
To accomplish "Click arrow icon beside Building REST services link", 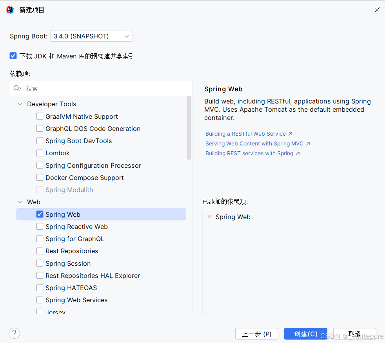I will pyautogui.click(x=298, y=153).
